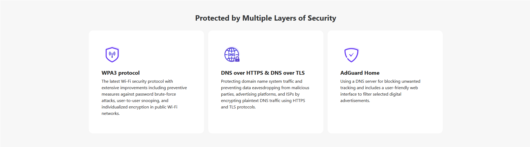Select the AdGuard Home heading
The width and height of the screenshot is (530, 147).
click(360, 73)
